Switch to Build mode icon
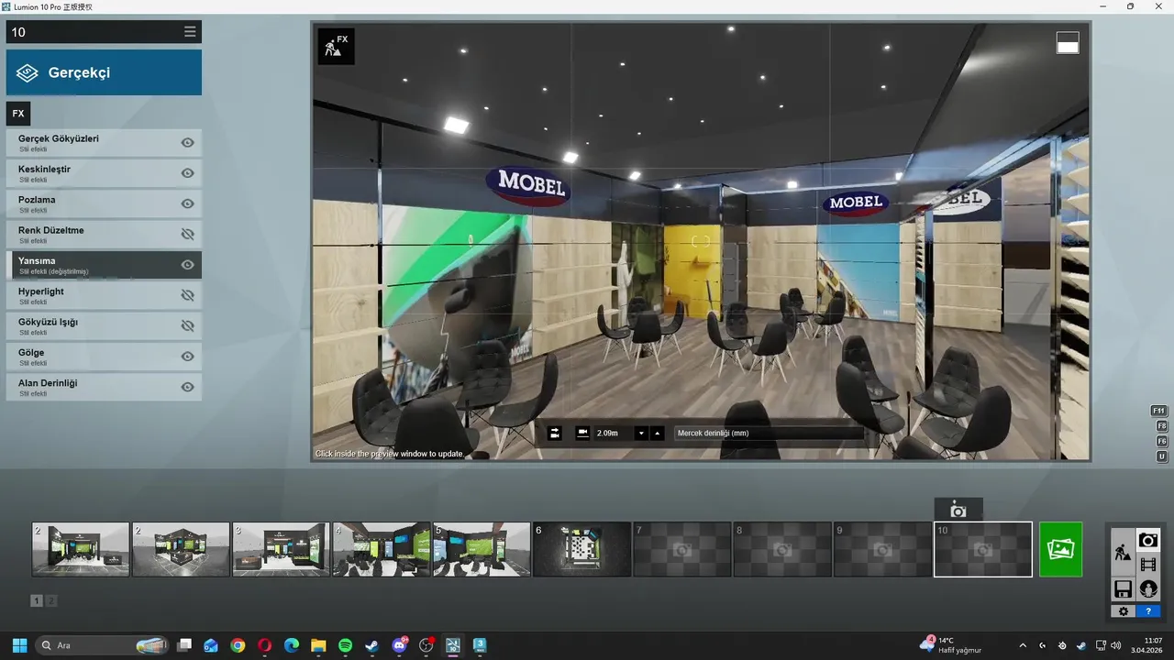 pyautogui.click(x=1123, y=552)
